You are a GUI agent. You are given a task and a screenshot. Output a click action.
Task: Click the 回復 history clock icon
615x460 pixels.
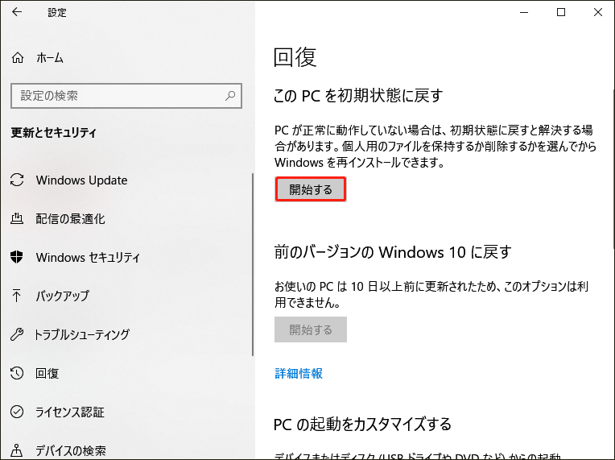(x=17, y=373)
